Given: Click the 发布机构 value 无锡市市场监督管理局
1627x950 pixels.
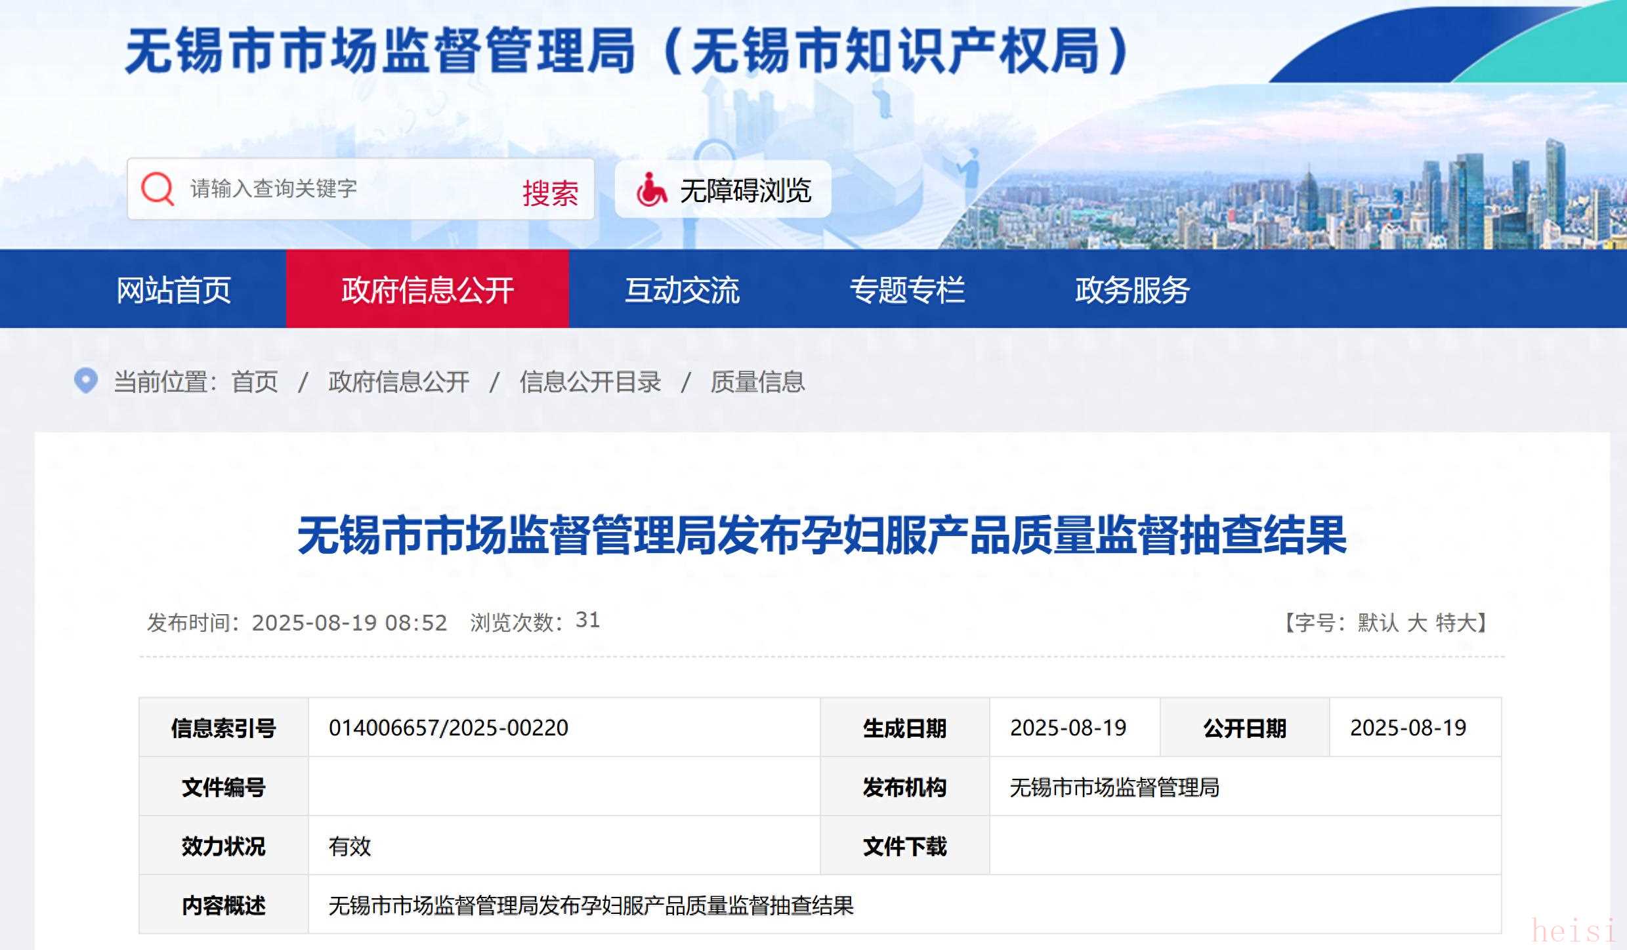Looking at the screenshot, I should [x=1114, y=787].
